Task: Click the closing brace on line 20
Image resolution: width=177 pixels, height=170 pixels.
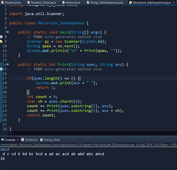Action: point(28,92)
